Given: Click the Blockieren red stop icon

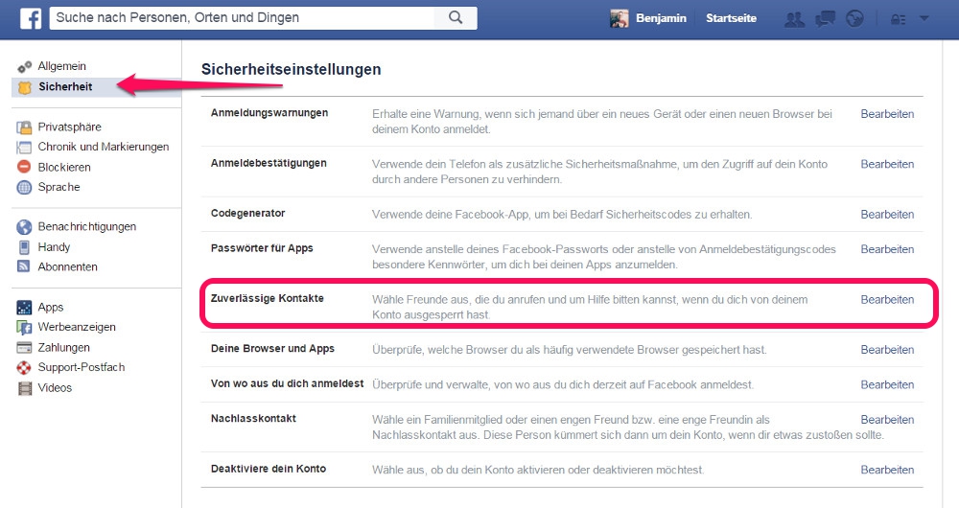Looking at the screenshot, I should click(24, 167).
